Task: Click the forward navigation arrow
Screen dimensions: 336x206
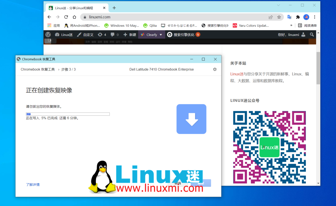Action: [58, 17]
